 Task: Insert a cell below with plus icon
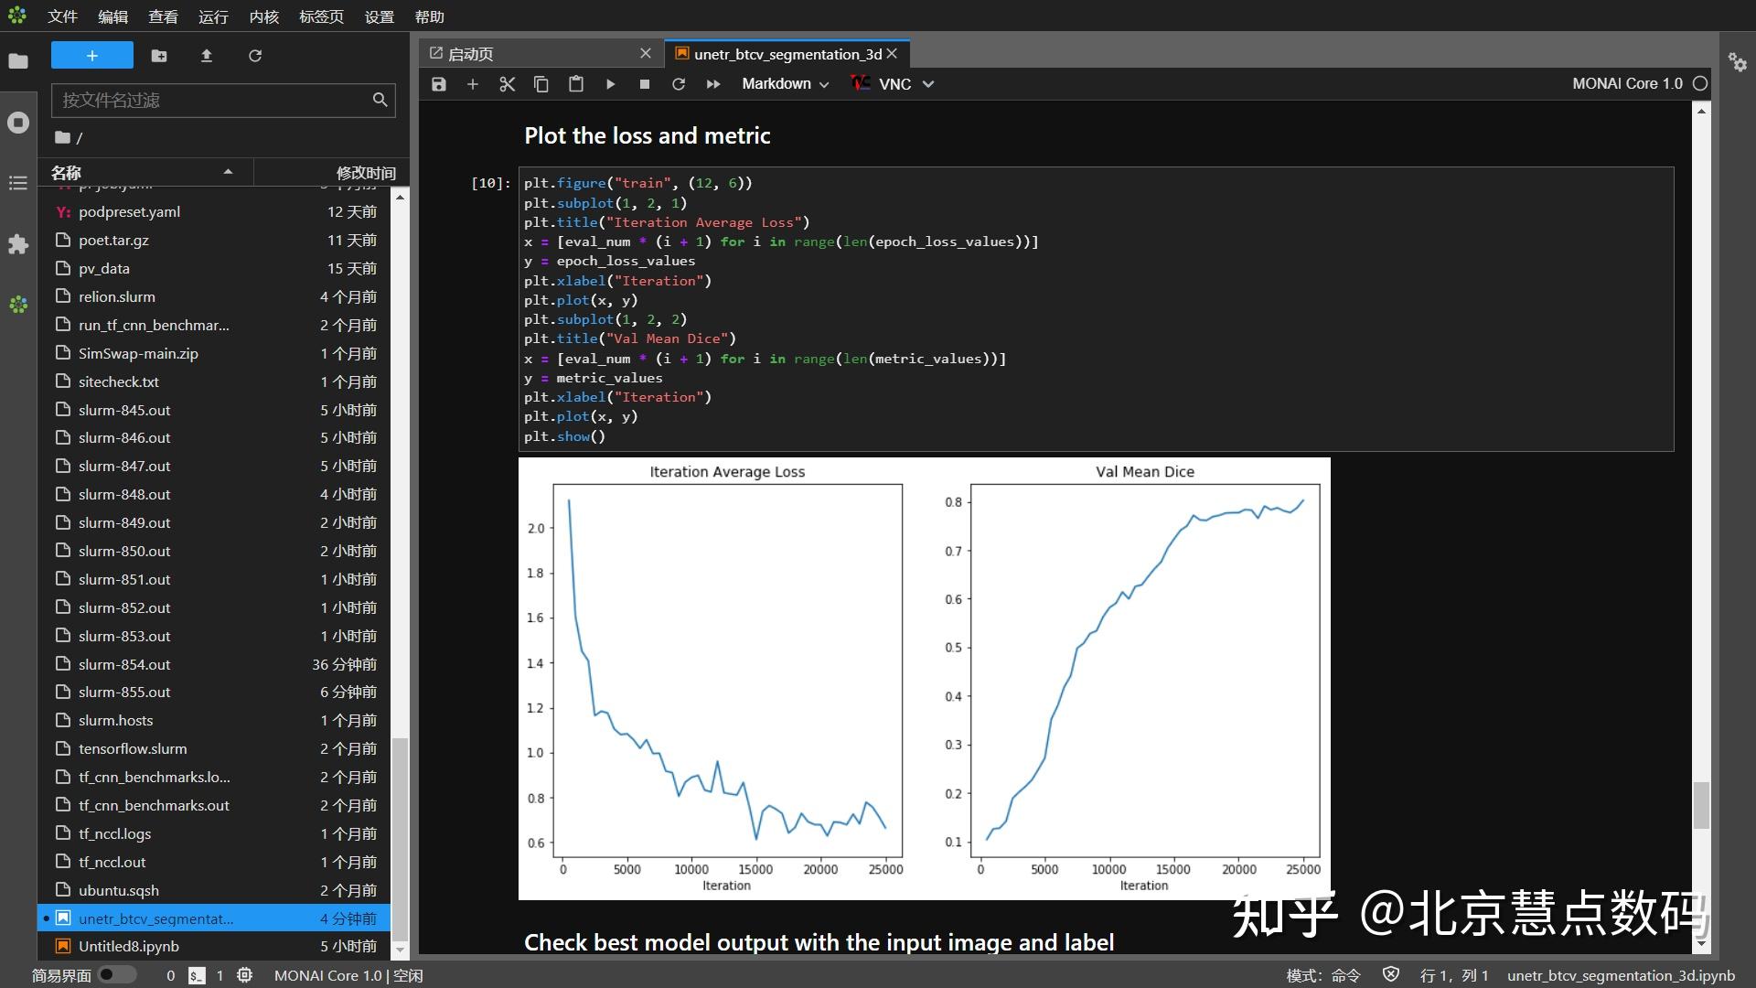coord(473,84)
